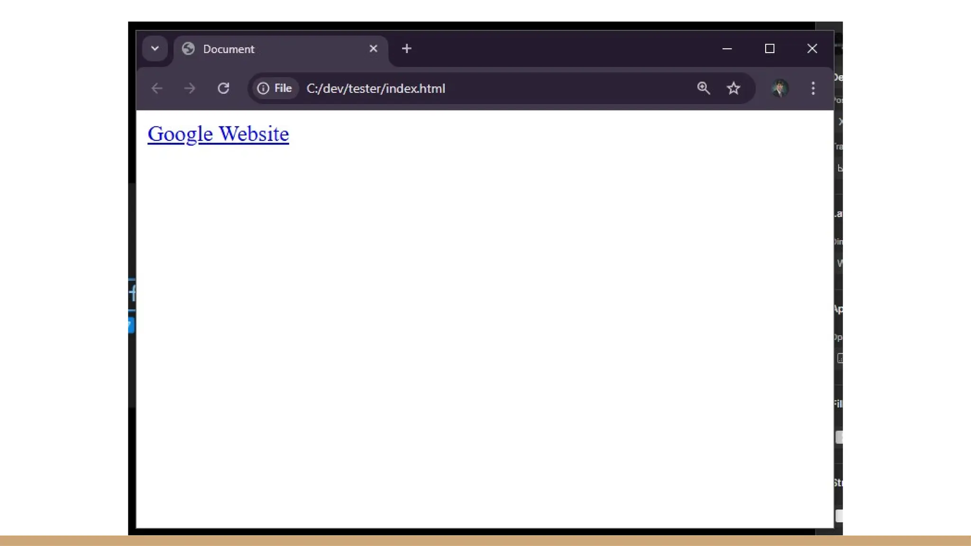
Task: Close the browser window
Action: [812, 49]
